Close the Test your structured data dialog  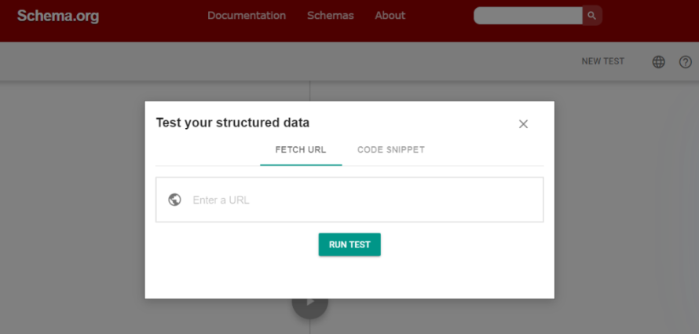tap(523, 124)
